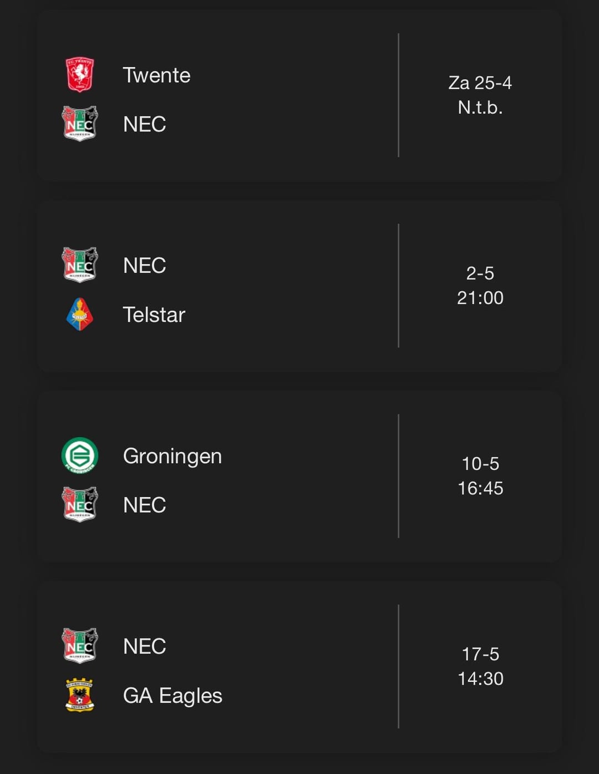Open the 2-5 21:00 match time
Screen dimensions: 599x774
click(x=480, y=285)
